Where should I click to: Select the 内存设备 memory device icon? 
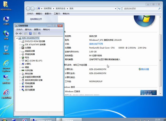(23, 70)
